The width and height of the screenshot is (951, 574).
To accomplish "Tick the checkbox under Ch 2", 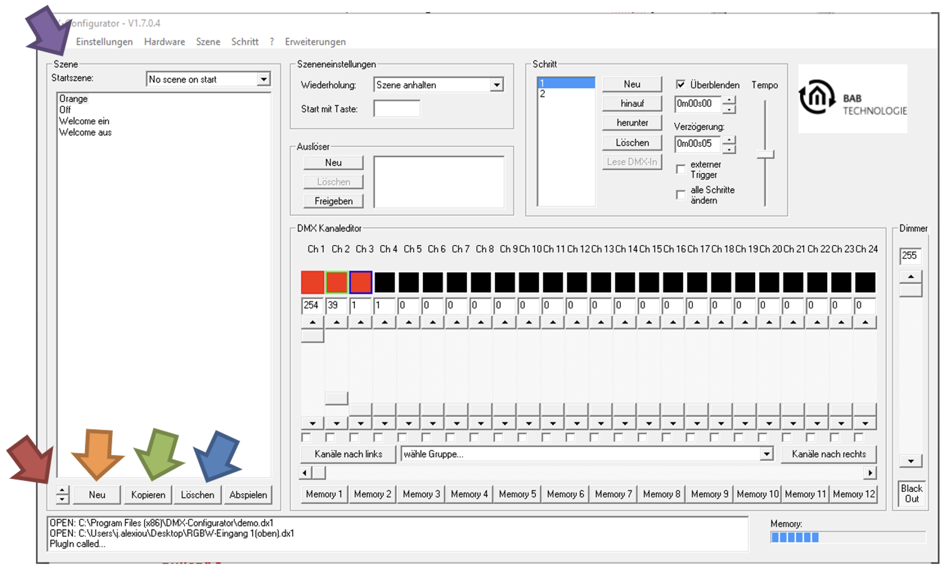I will (330, 437).
